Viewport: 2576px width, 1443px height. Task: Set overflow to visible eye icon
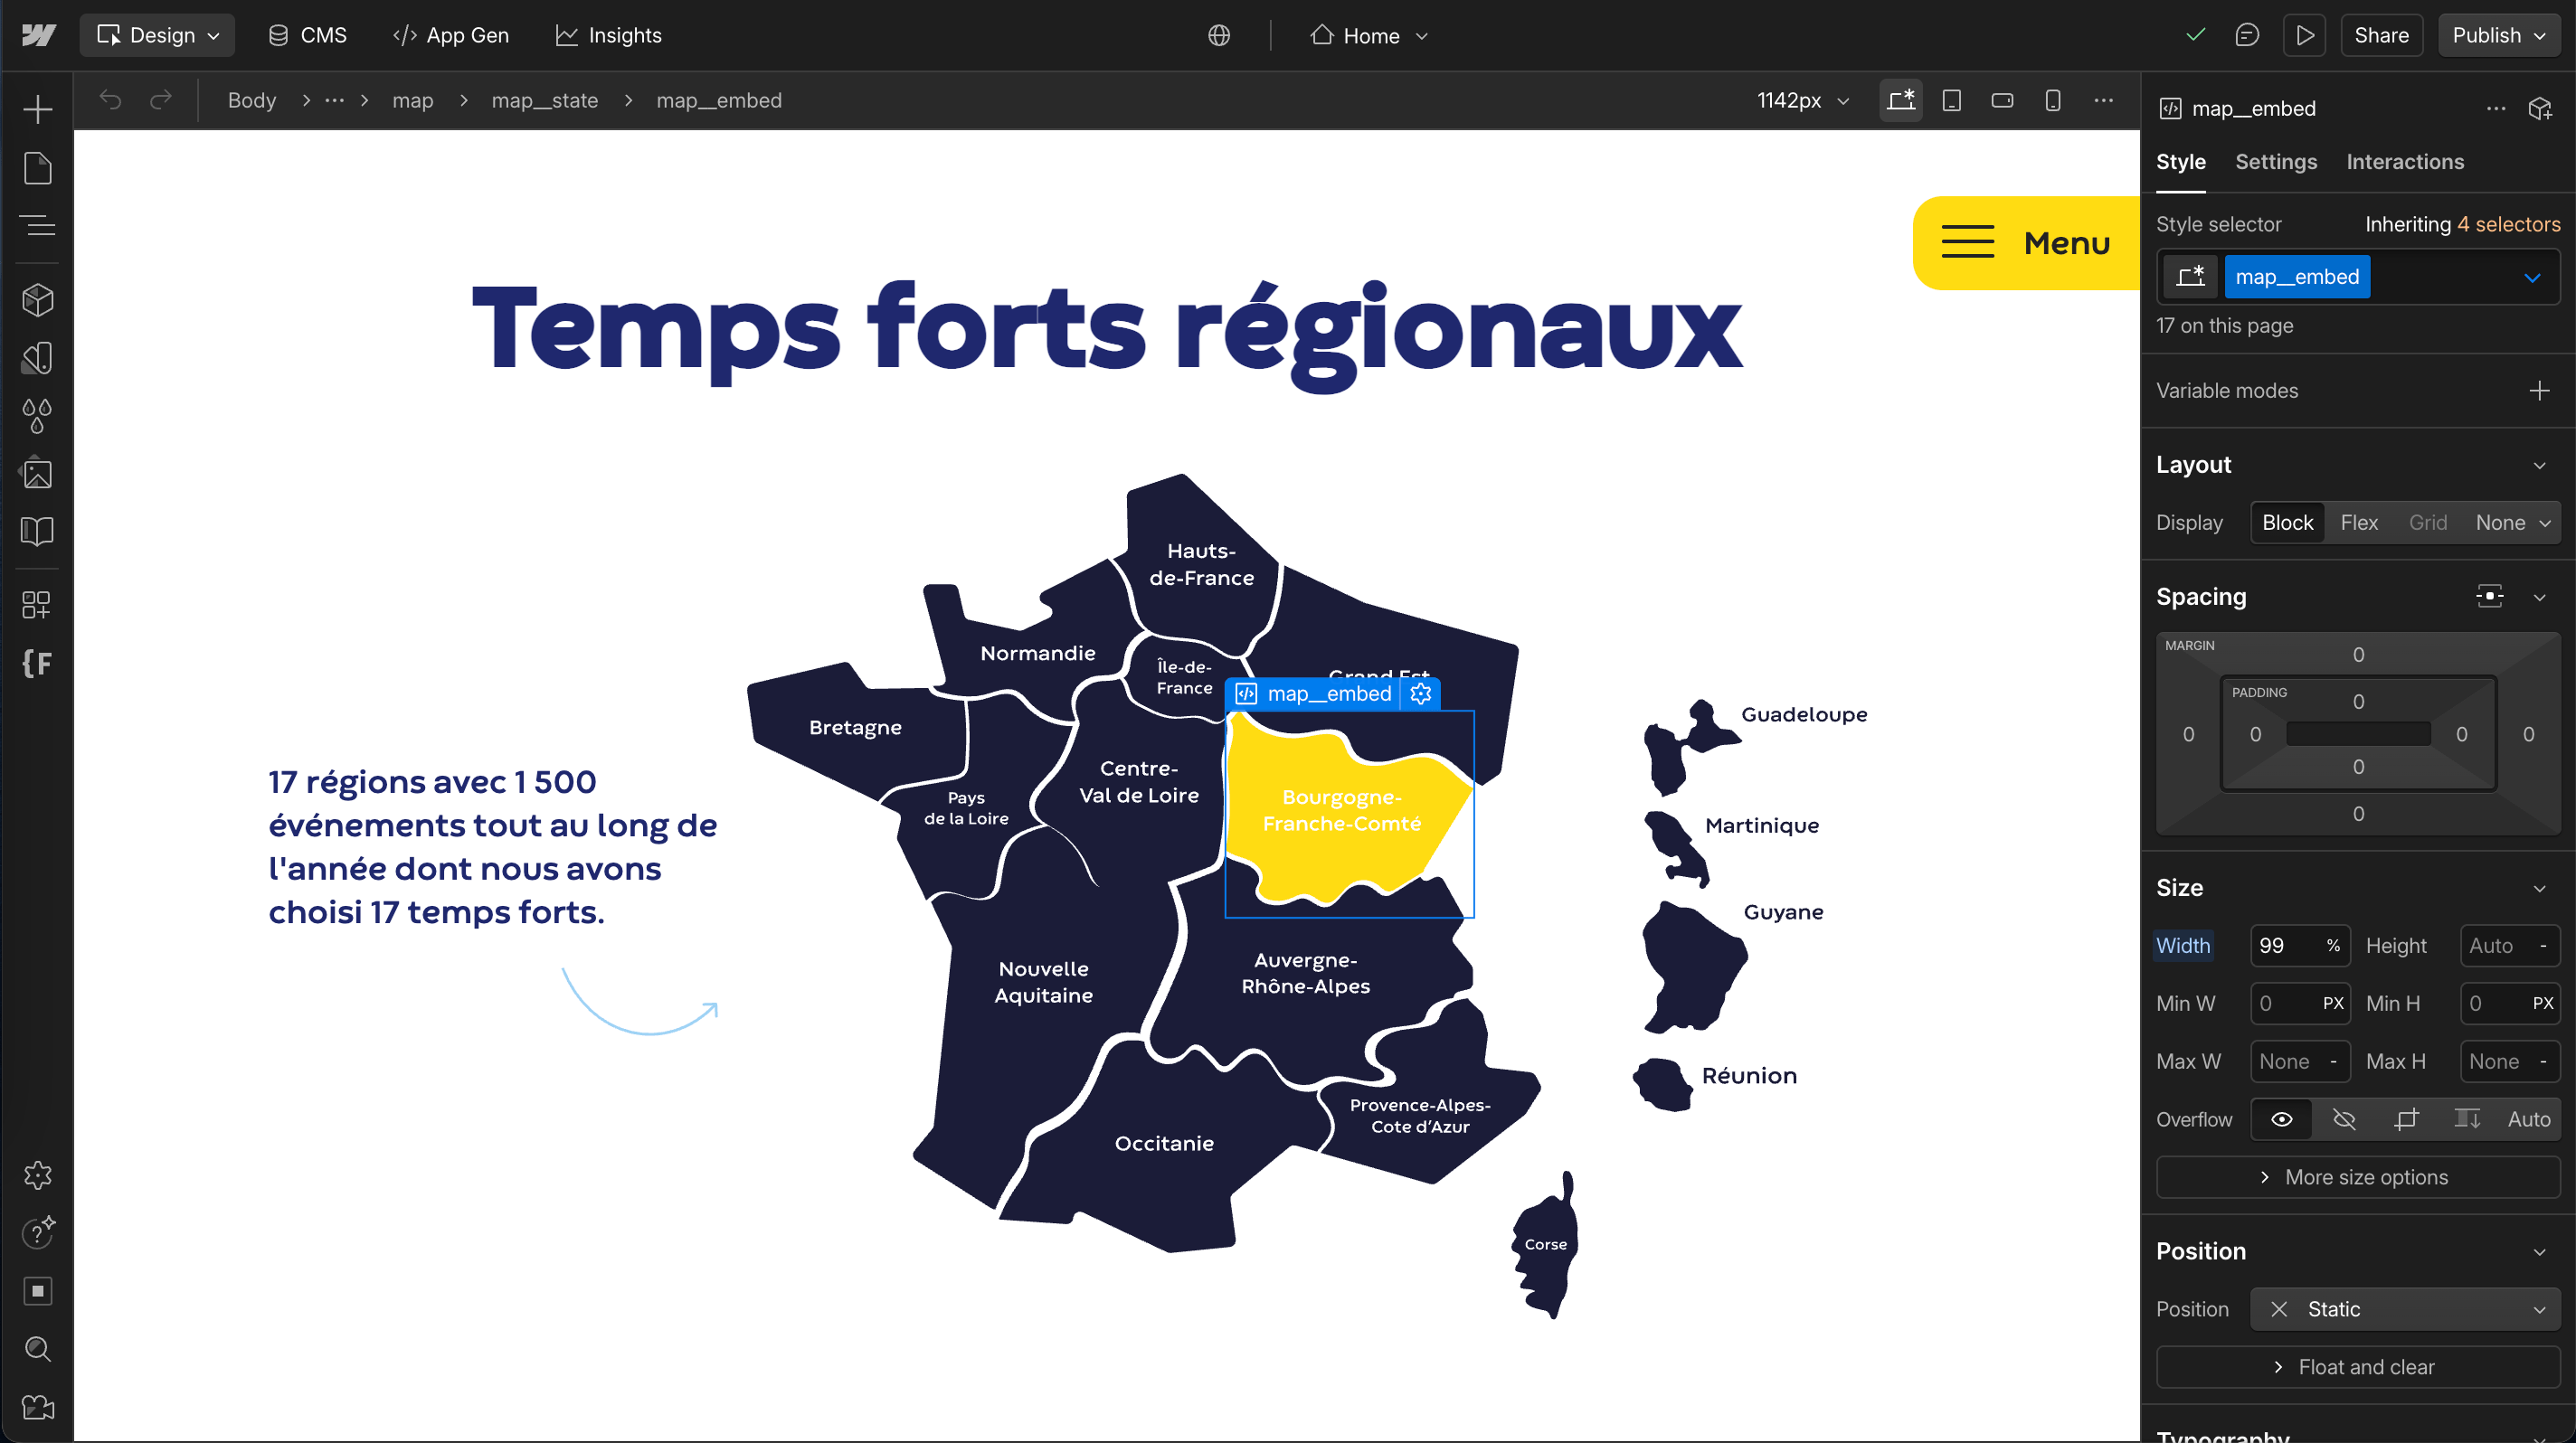click(x=2281, y=1119)
